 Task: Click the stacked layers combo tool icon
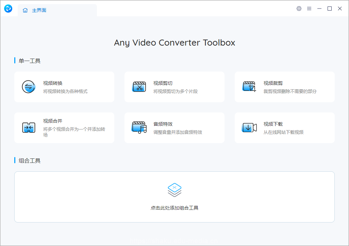[174, 189]
